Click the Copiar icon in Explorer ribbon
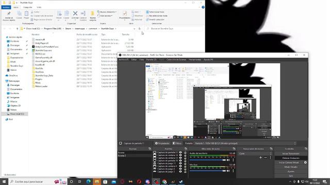This screenshot has height=185, width=330. [19, 14]
